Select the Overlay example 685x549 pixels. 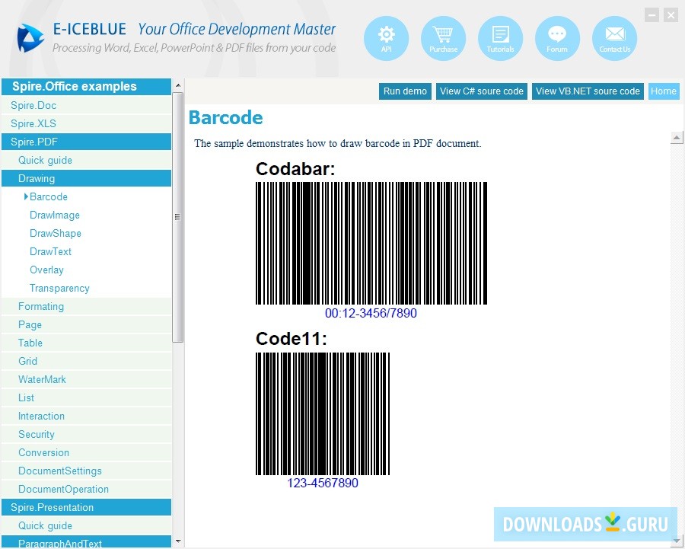pos(46,270)
